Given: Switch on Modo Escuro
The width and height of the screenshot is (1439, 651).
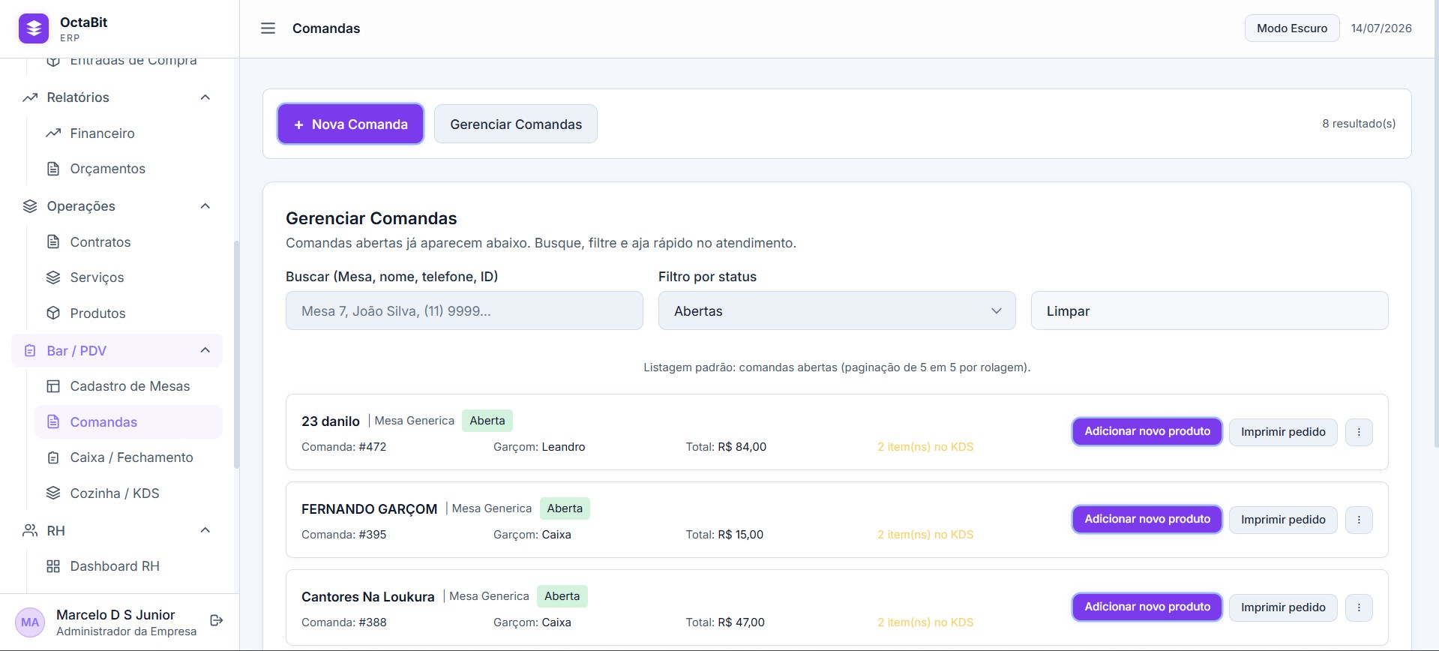Looking at the screenshot, I should [1292, 28].
